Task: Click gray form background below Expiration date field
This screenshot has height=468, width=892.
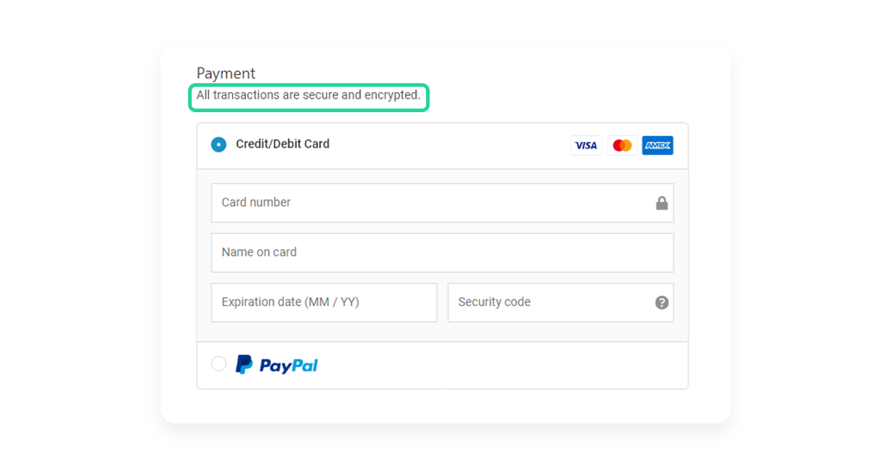Action: (324, 331)
